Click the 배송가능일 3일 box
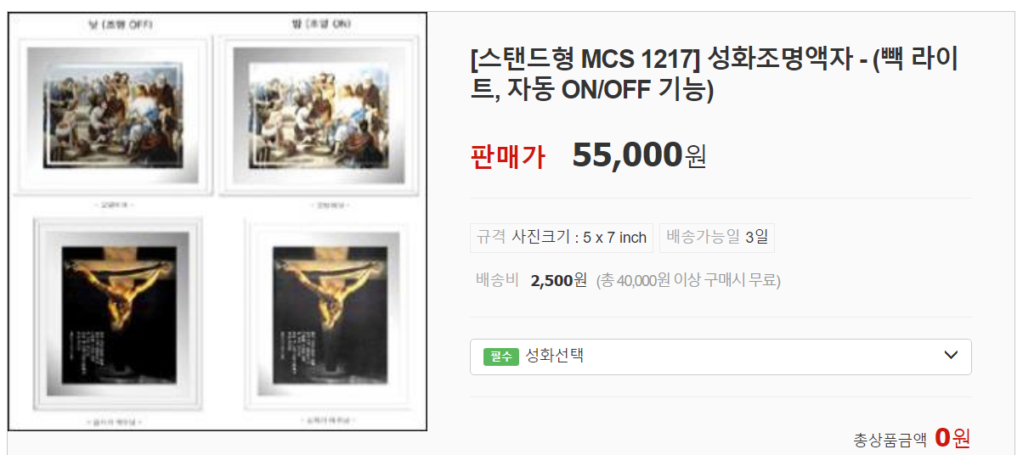1023x455 pixels. tap(717, 238)
